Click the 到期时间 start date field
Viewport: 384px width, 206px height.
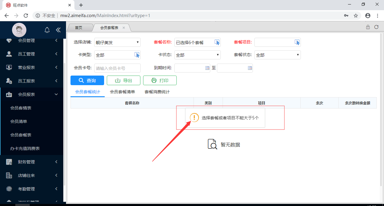[192, 68]
